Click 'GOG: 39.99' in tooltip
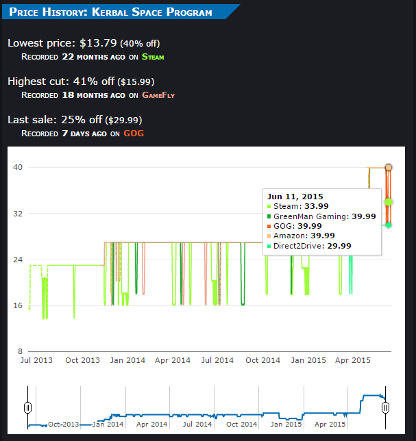Viewport: 416px width, 441px height. point(297,226)
